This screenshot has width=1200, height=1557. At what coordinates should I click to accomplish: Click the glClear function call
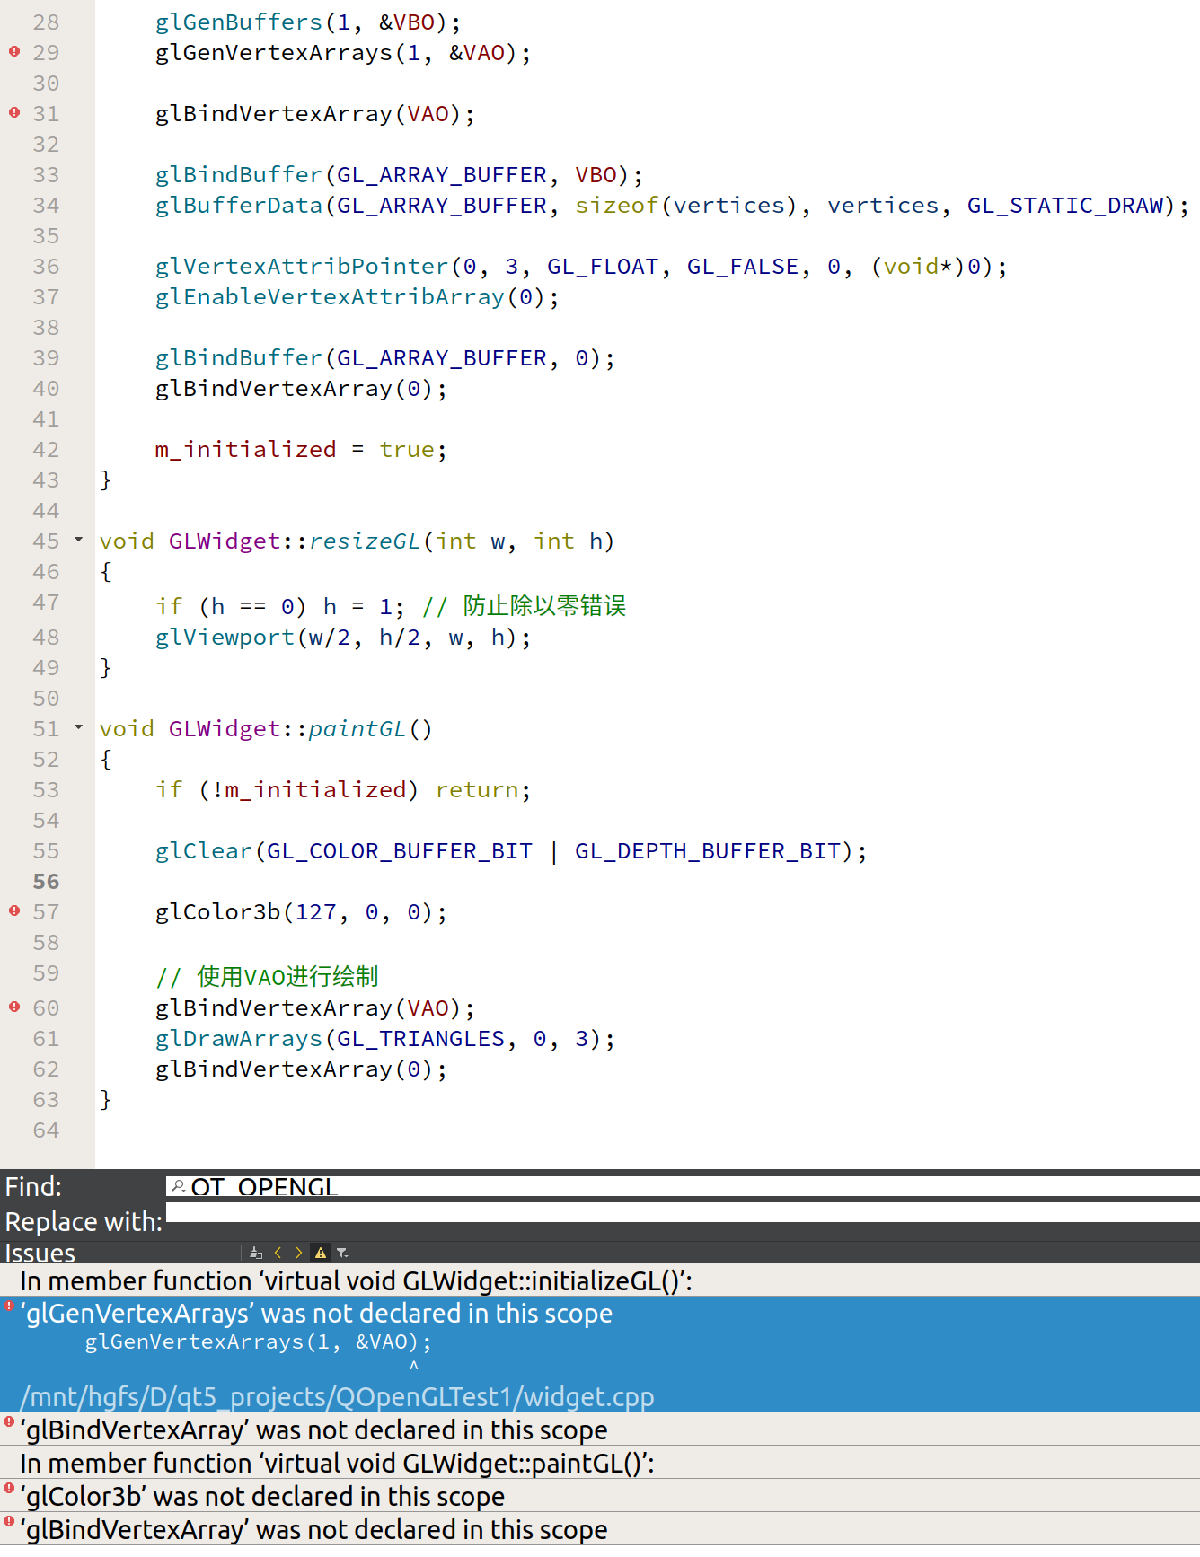pos(204,851)
